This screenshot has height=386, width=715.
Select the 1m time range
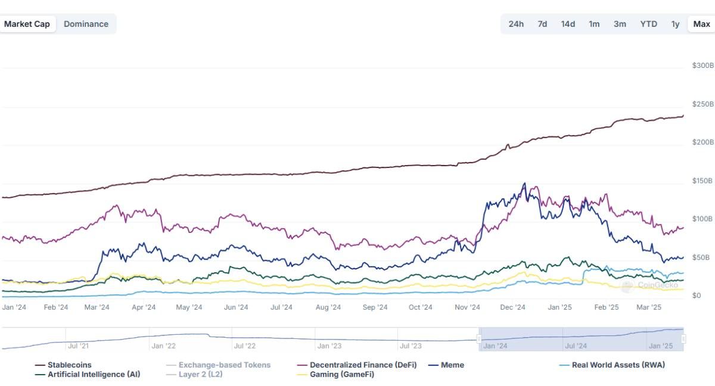click(x=594, y=24)
